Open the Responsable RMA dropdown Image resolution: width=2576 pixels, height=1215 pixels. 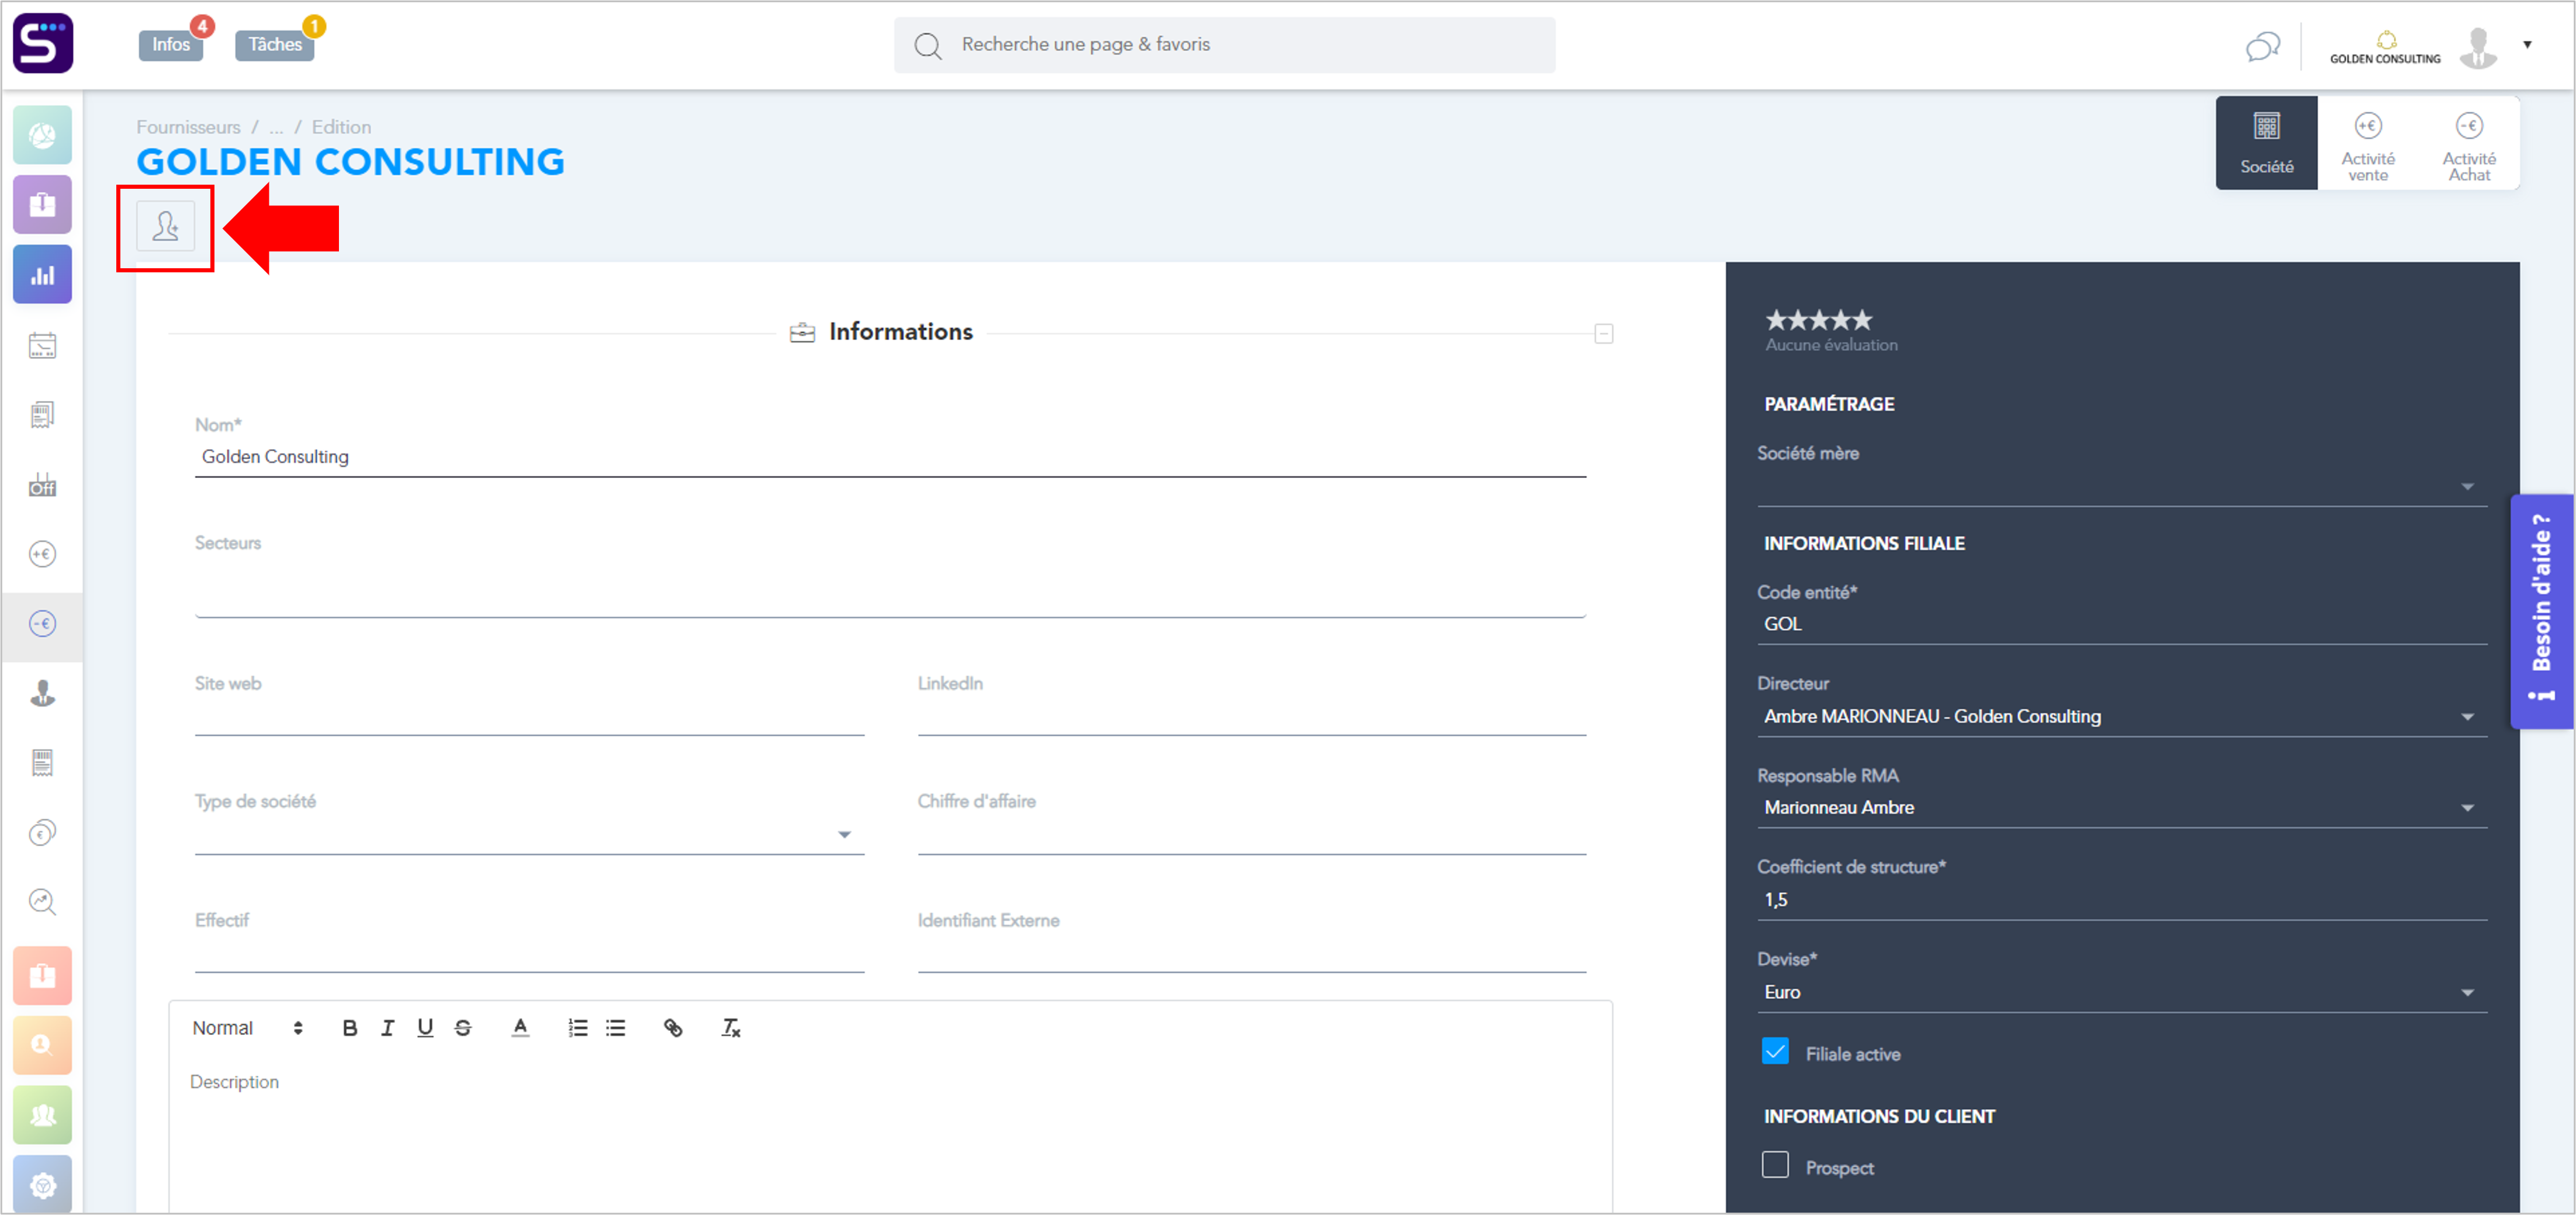(x=2122, y=808)
